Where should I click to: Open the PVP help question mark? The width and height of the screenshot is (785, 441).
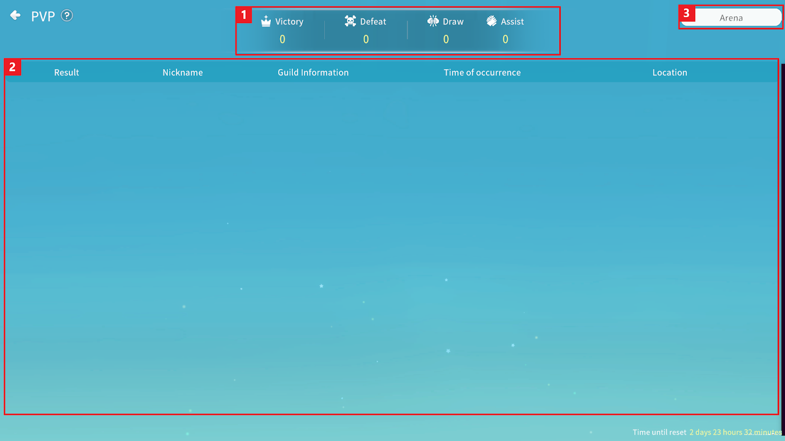pyautogui.click(x=67, y=16)
